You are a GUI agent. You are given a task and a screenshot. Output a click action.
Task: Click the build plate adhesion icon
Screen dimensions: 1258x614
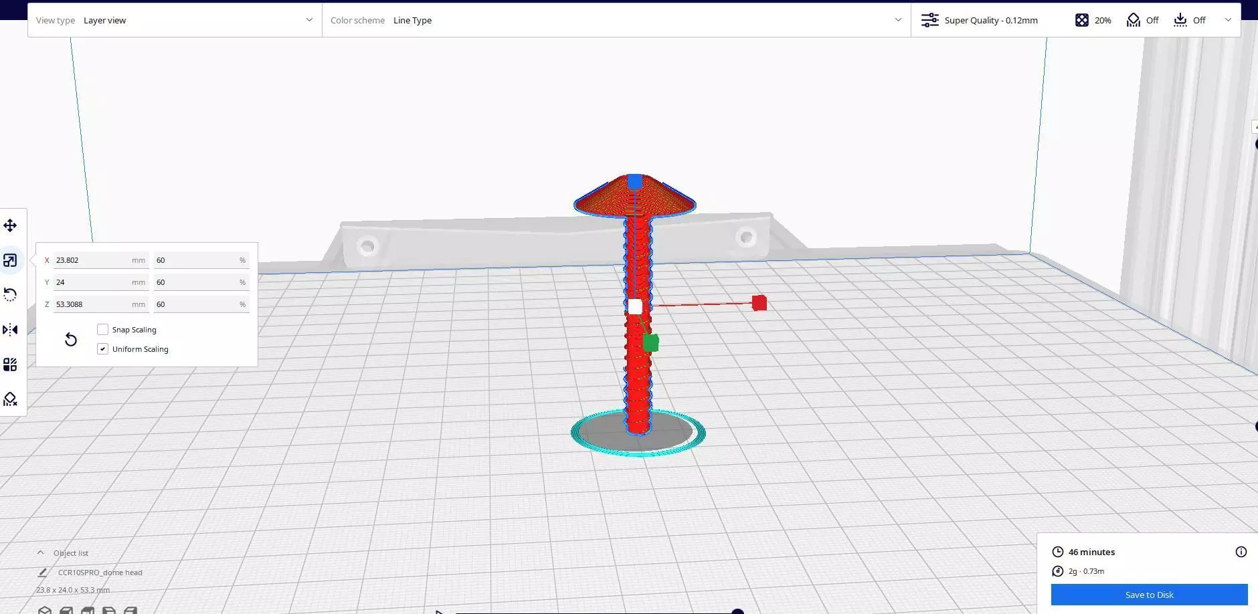tap(1180, 20)
